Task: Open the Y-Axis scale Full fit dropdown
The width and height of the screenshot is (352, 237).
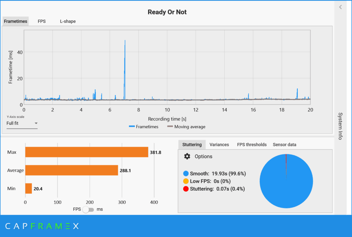Action: pyautogui.click(x=22, y=123)
